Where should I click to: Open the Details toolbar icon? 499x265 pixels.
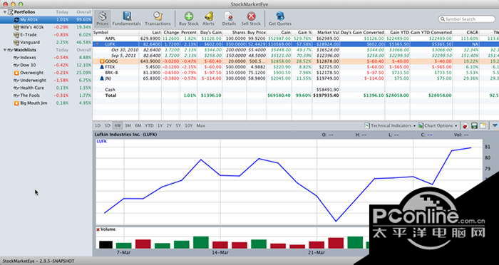[229, 19]
